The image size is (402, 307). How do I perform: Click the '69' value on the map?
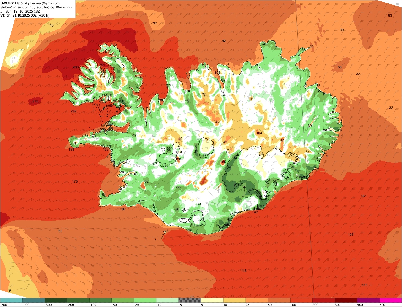(282, 141)
